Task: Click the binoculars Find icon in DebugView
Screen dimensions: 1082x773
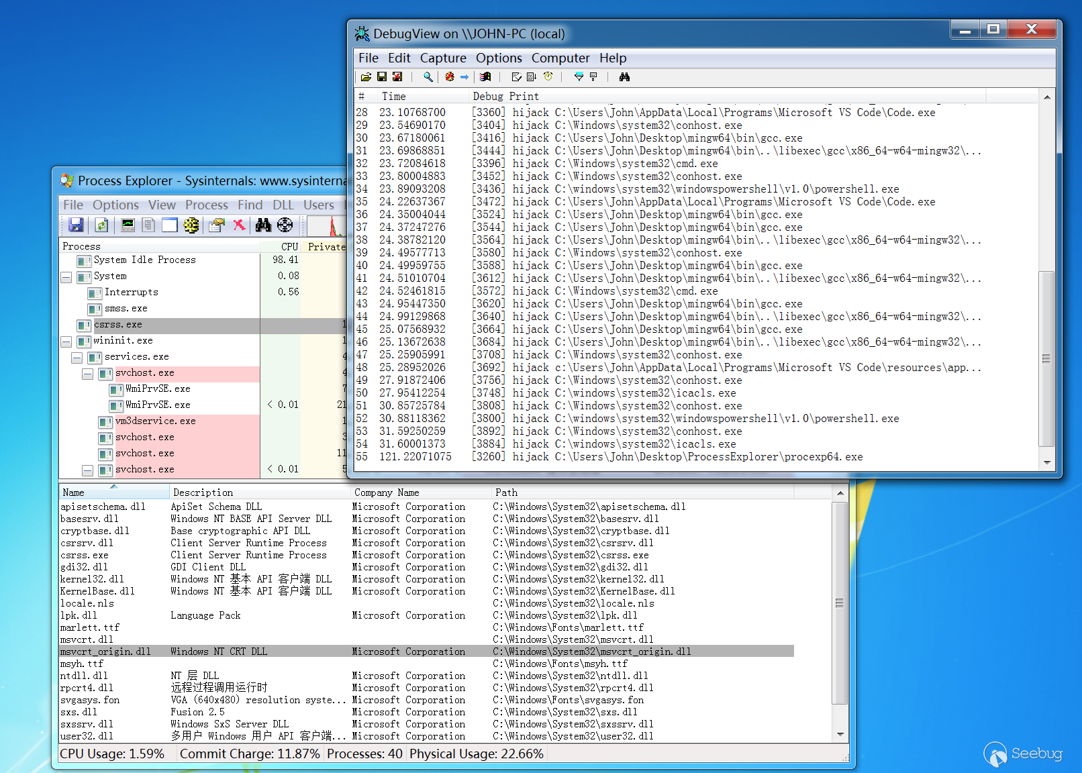Action: click(x=624, y=77)
